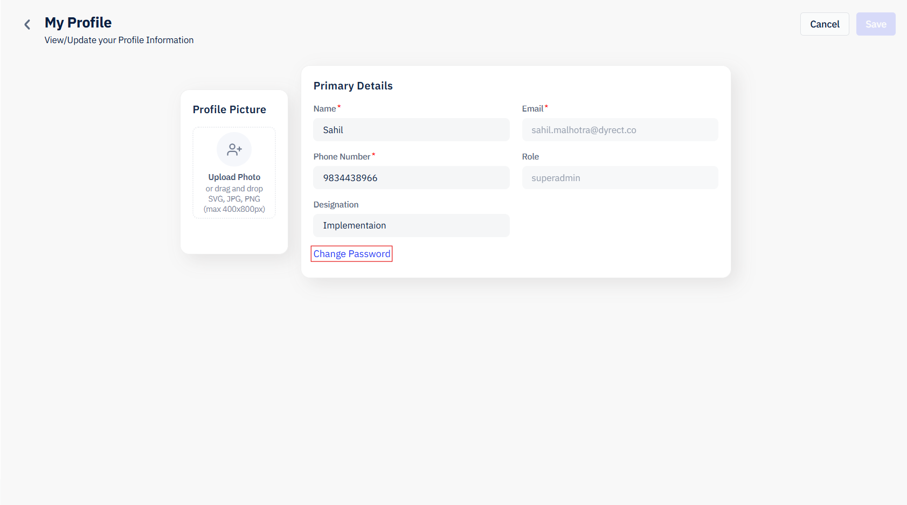Click the Phone Number field 9834438966

411,178
